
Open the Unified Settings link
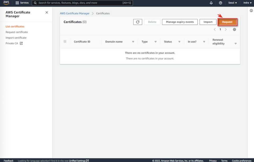[x=77, y=160]
